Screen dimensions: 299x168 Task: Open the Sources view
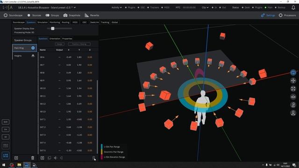[34, 15]
